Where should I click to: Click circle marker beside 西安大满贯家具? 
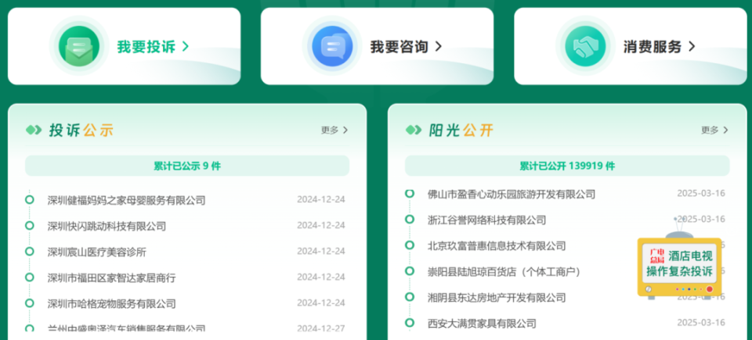point(410,323)
